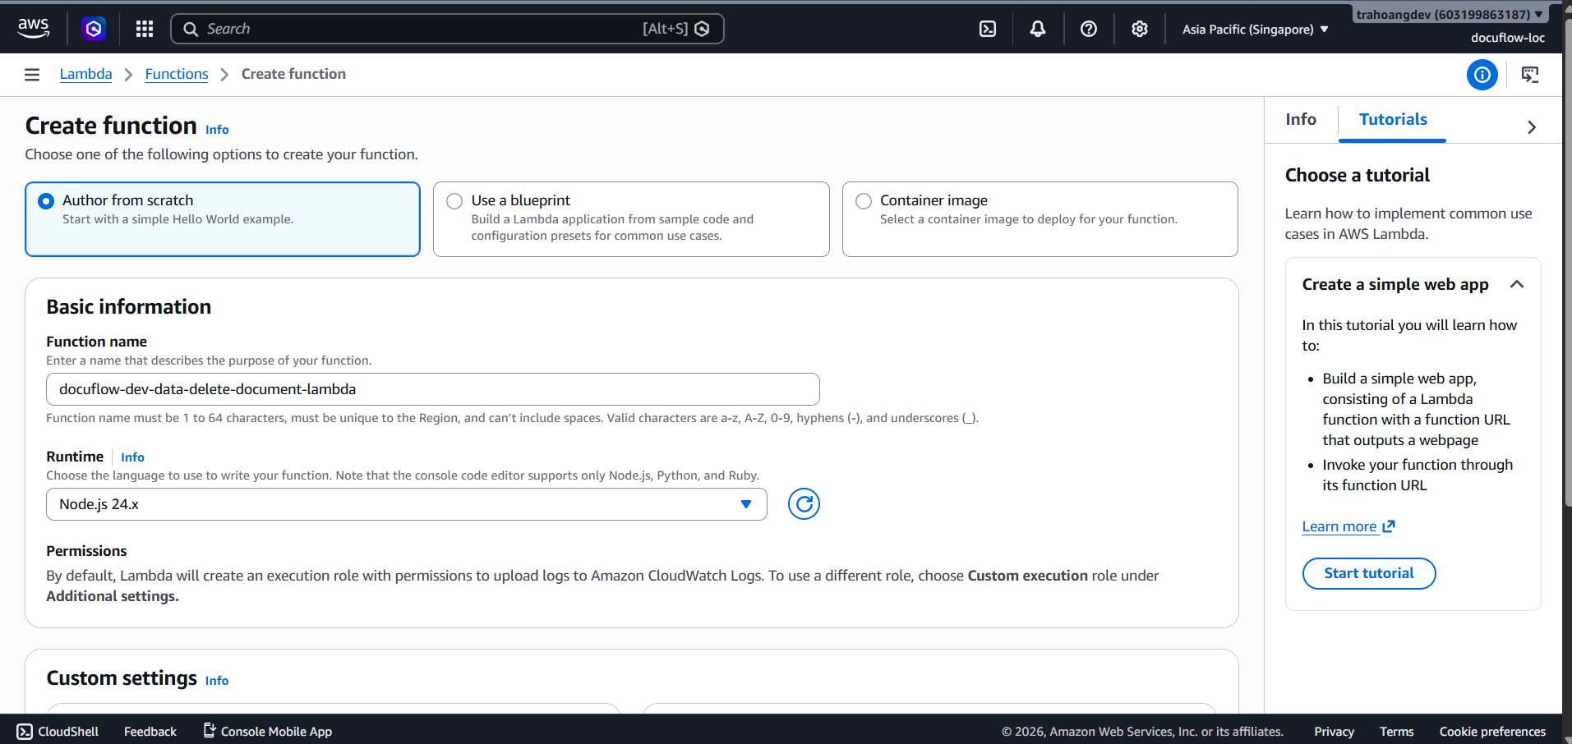This screenshot has width=1572, height=744.
Task: Open Console Mobile App link in footer
Action: pyautogui.click(x=268, y=731)
